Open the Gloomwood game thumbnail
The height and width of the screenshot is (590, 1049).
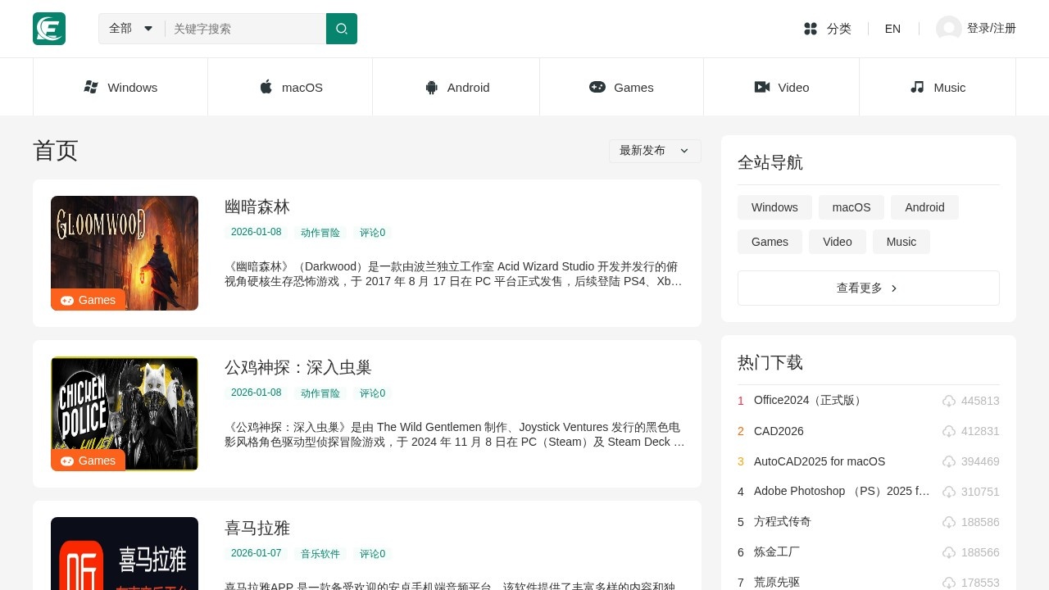[x=125, y=253]
